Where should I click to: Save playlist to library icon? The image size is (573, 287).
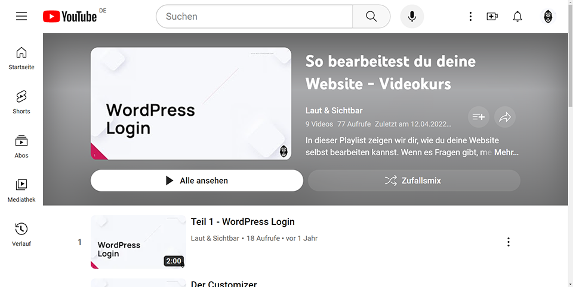tap(478, 117)
